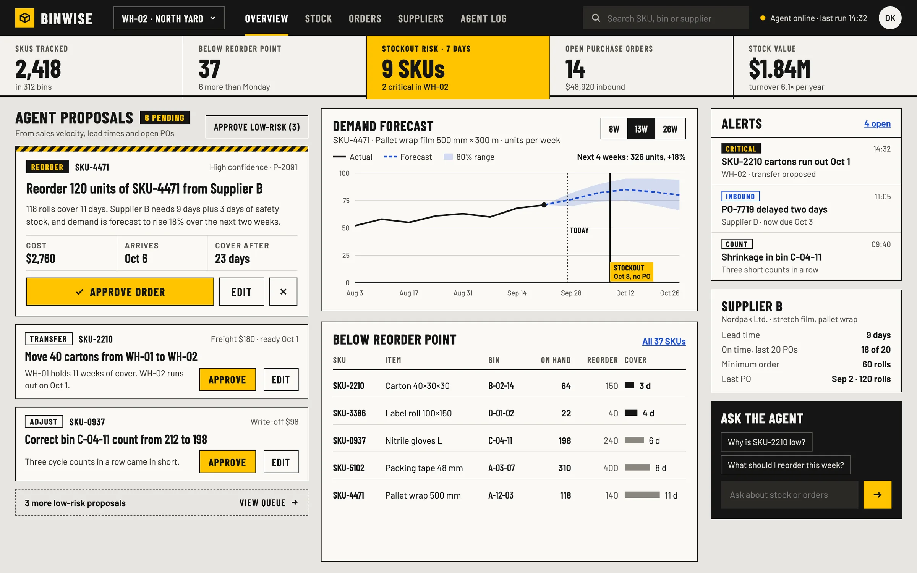Open the 4 open alerts link
This screenshot has width=917, height=573.
point(877,124)
